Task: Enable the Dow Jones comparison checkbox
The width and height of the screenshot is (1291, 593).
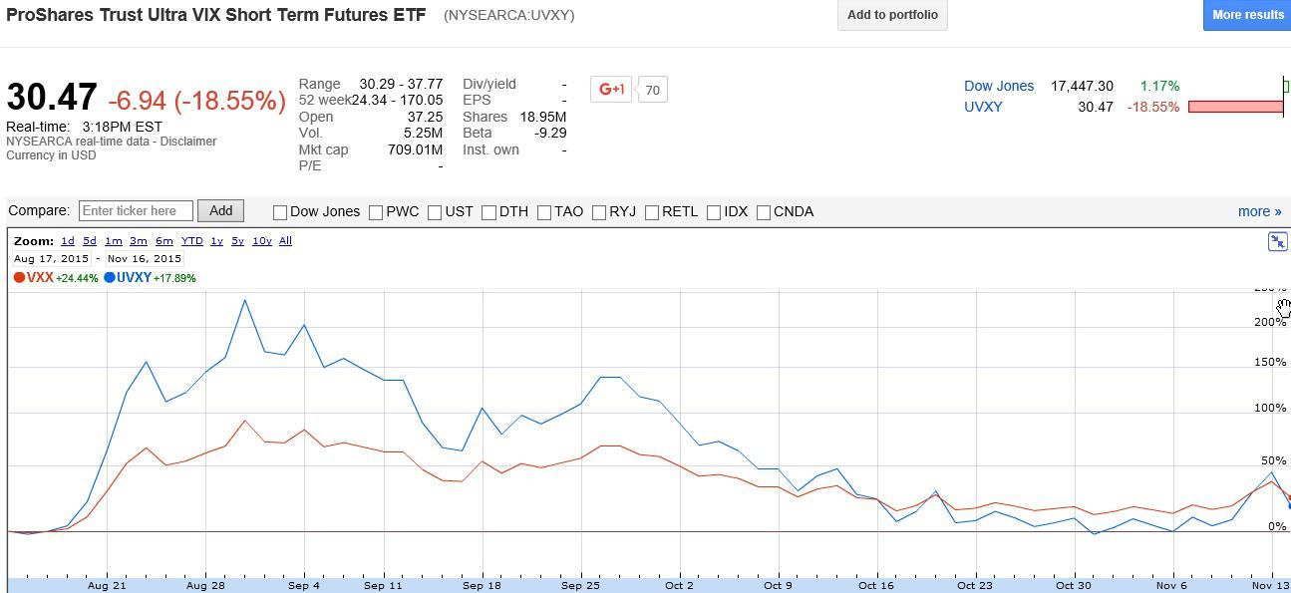Action: point(279,211)
